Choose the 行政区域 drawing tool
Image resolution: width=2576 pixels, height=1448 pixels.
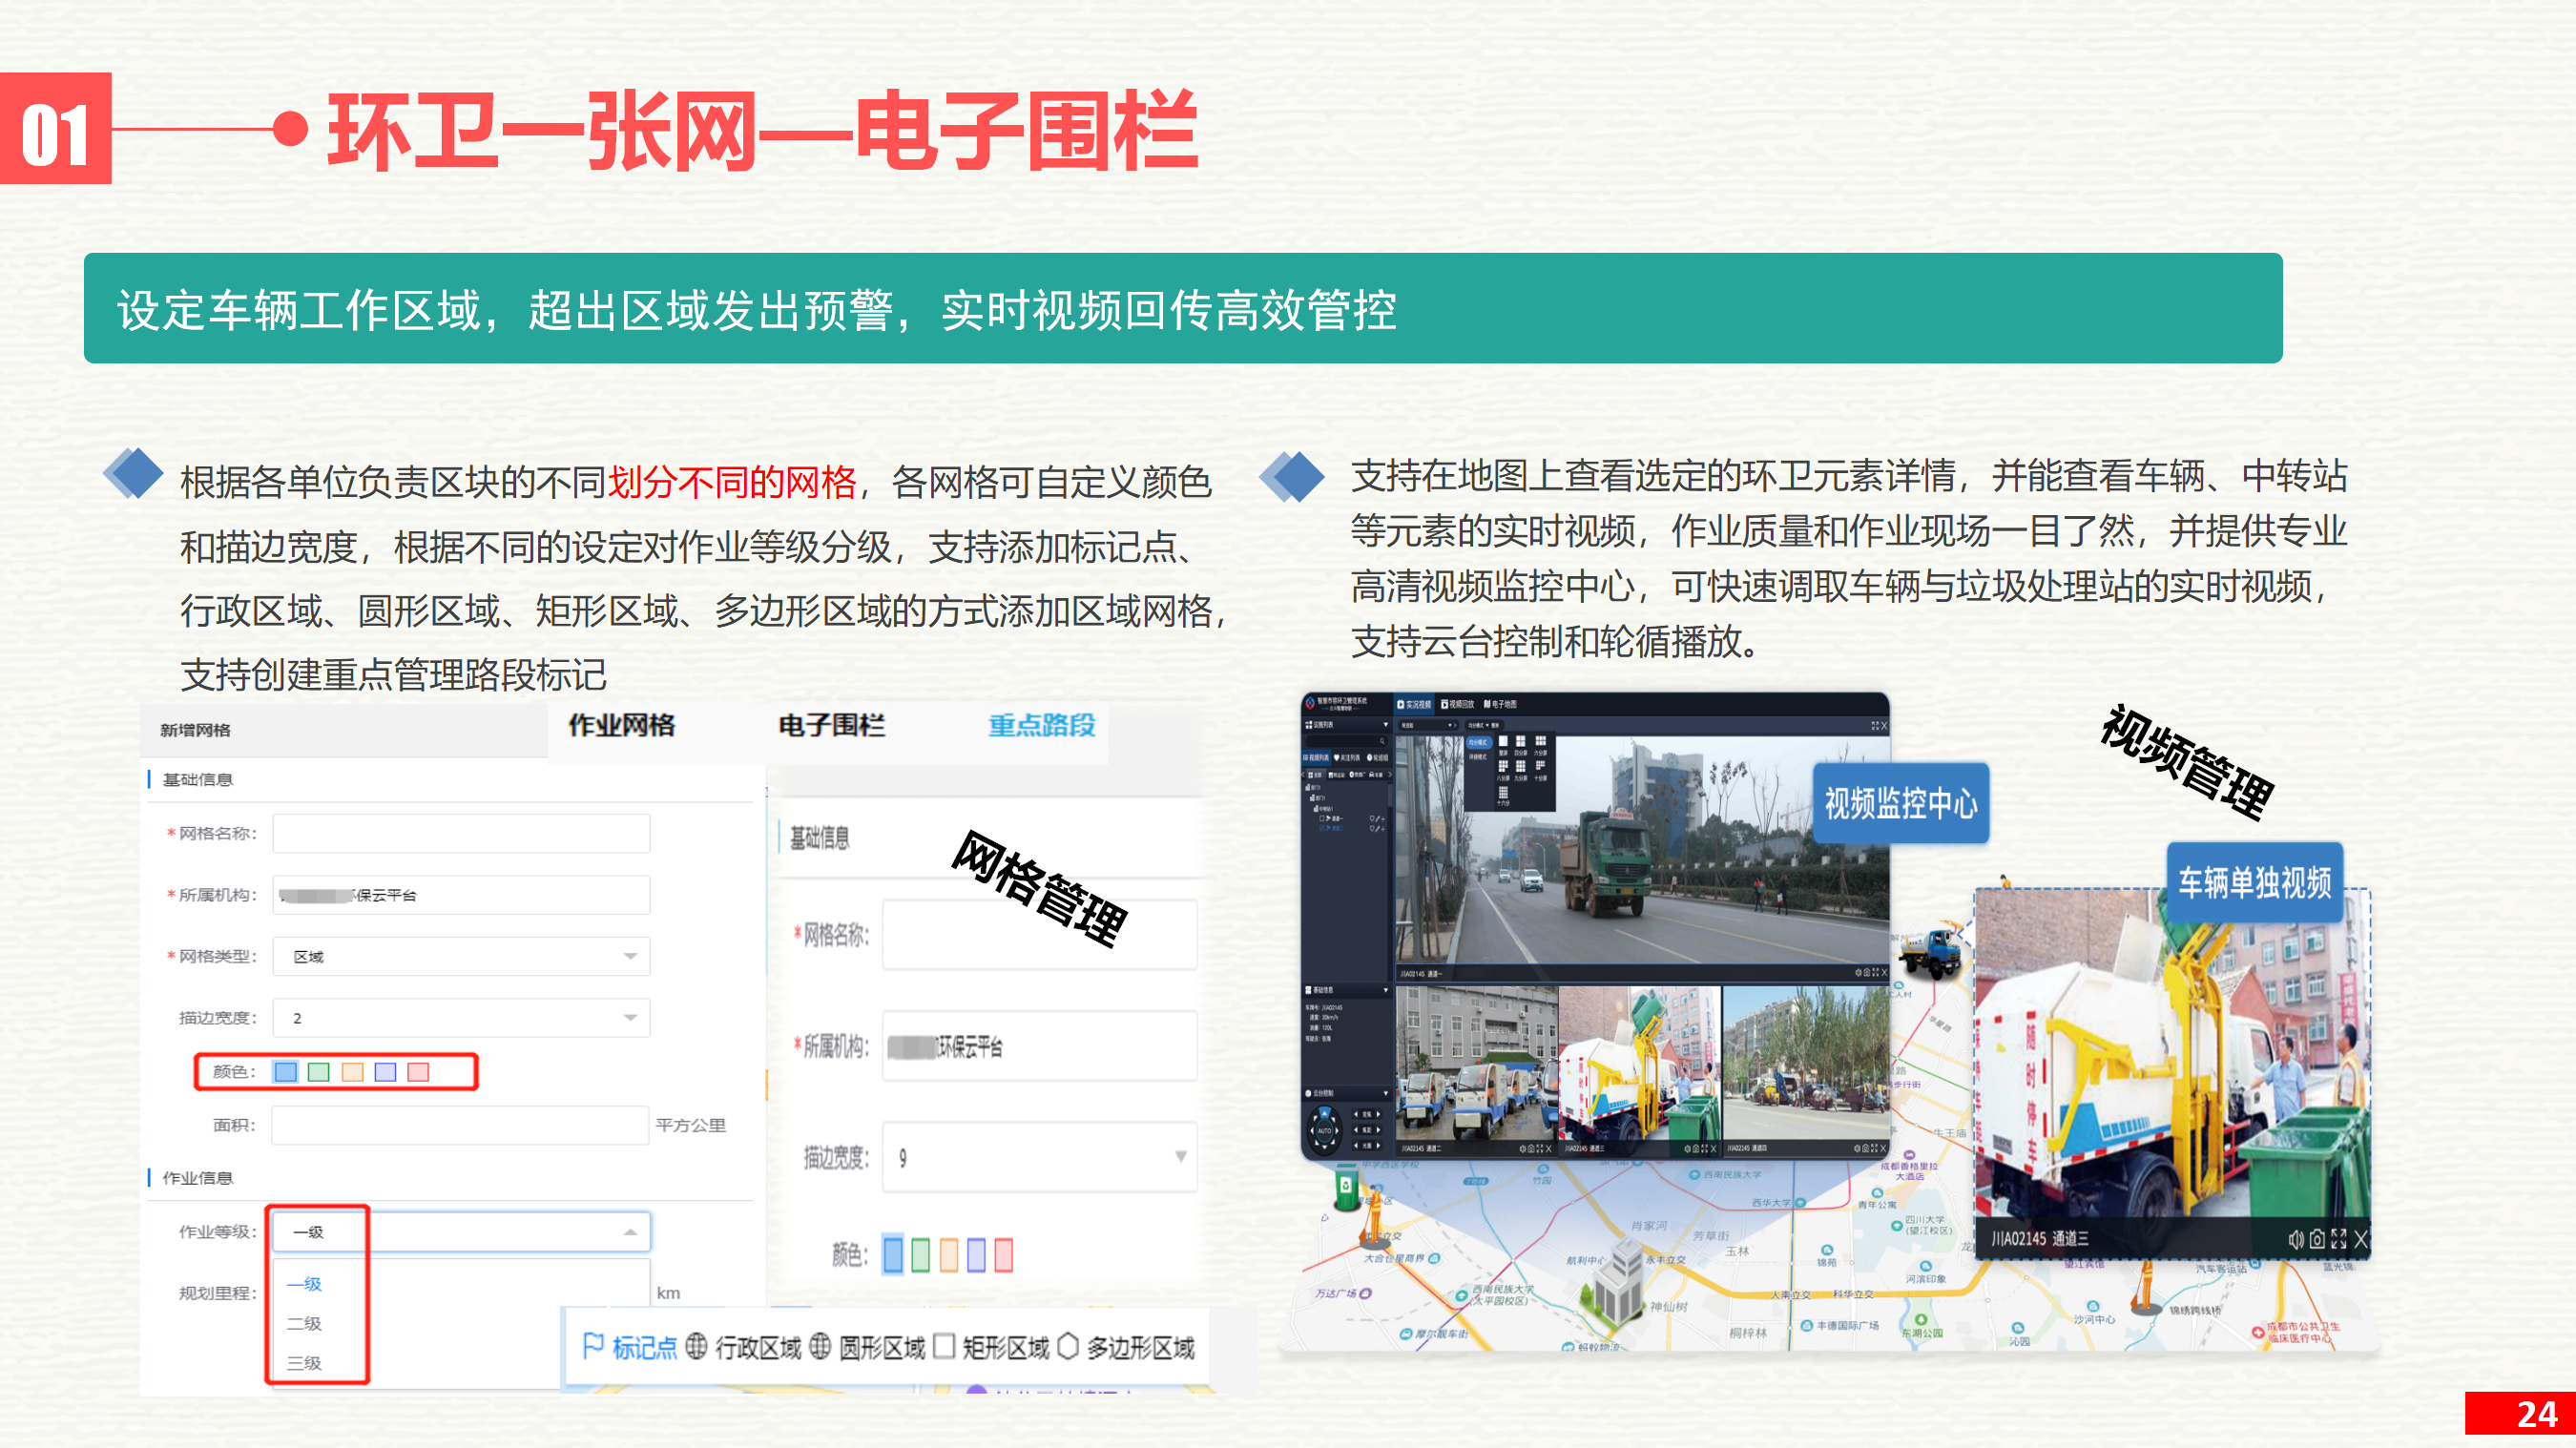743,1347
